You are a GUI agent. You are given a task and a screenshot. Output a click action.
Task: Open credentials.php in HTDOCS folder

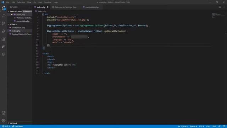tap(18, 28)
